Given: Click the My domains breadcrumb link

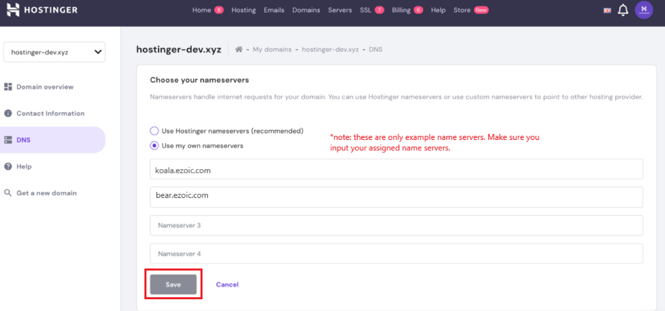Looking at the screenshot, I should (272, 50).
